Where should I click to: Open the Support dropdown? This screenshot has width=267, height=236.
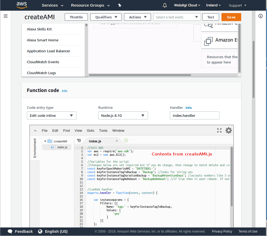point(237,5)
